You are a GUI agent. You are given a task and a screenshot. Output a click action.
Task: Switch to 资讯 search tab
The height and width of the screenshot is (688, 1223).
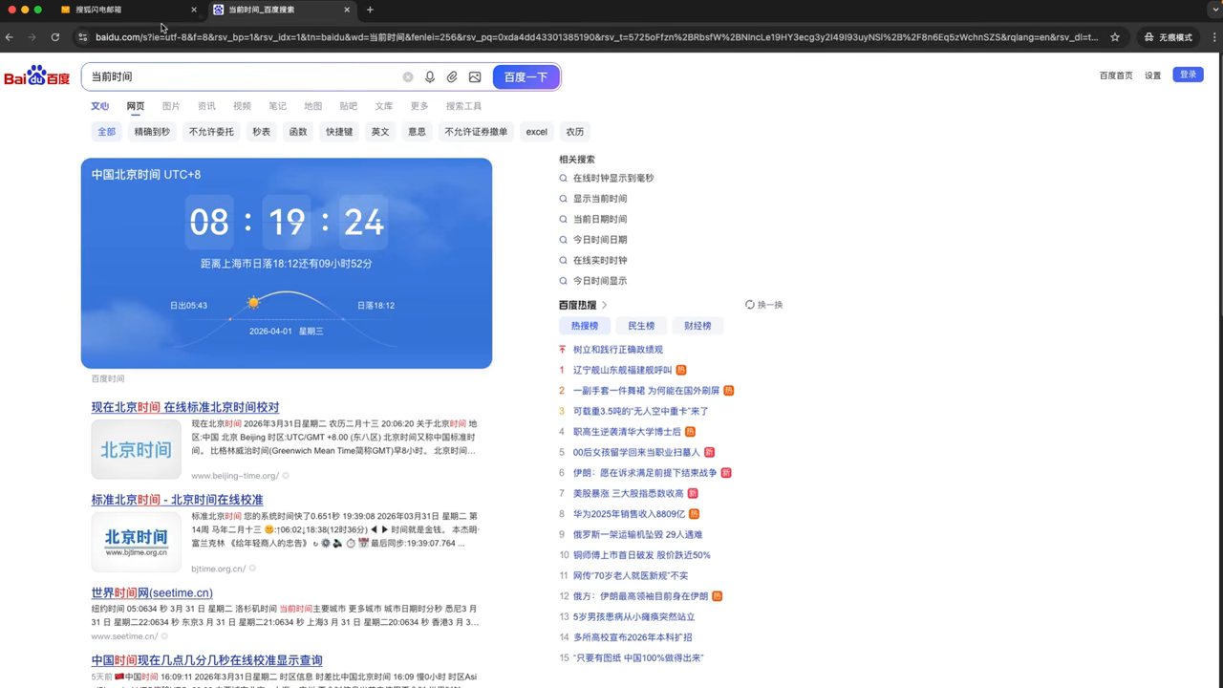tap(206, 106)
